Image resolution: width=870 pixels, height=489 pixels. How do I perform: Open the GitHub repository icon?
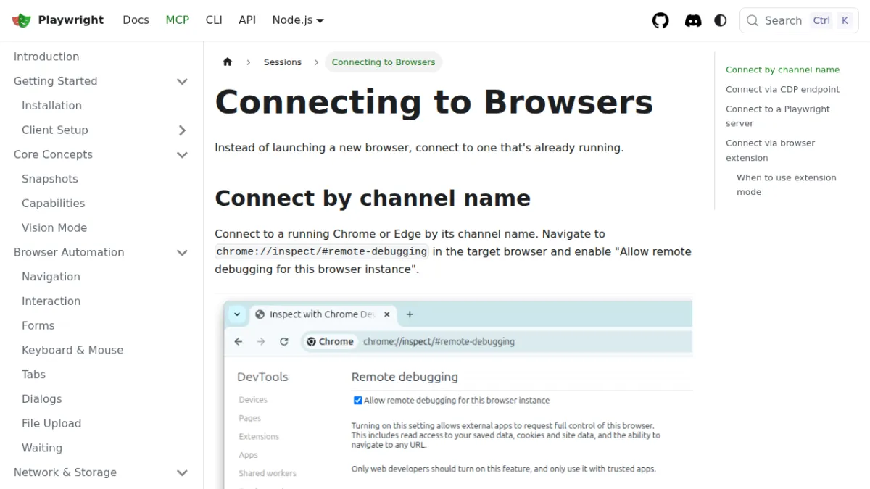point(660,20)
